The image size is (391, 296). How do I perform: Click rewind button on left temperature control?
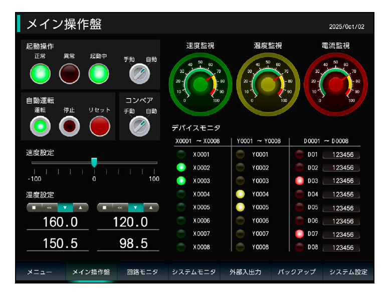(x=50, y=207)
